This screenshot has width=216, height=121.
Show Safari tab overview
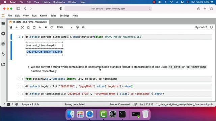click(211, 8)
